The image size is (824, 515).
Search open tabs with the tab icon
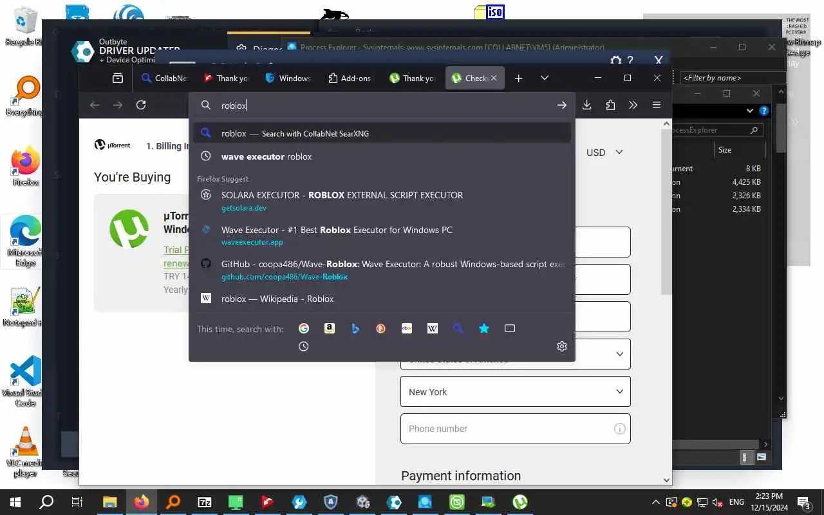tap(510, 328)
